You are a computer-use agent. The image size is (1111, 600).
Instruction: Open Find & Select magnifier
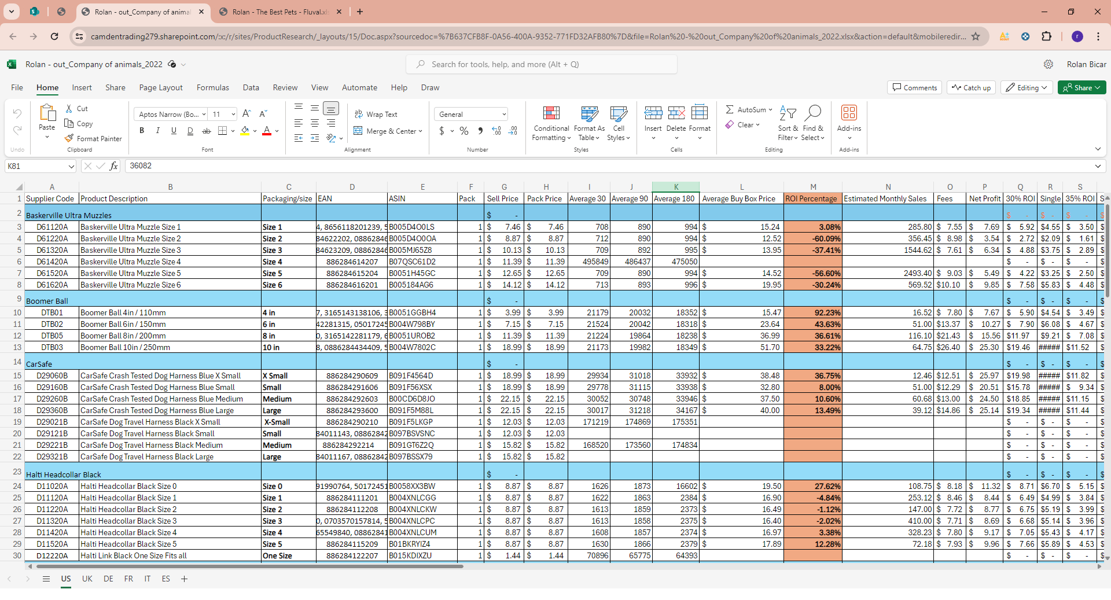click(813, 113)
